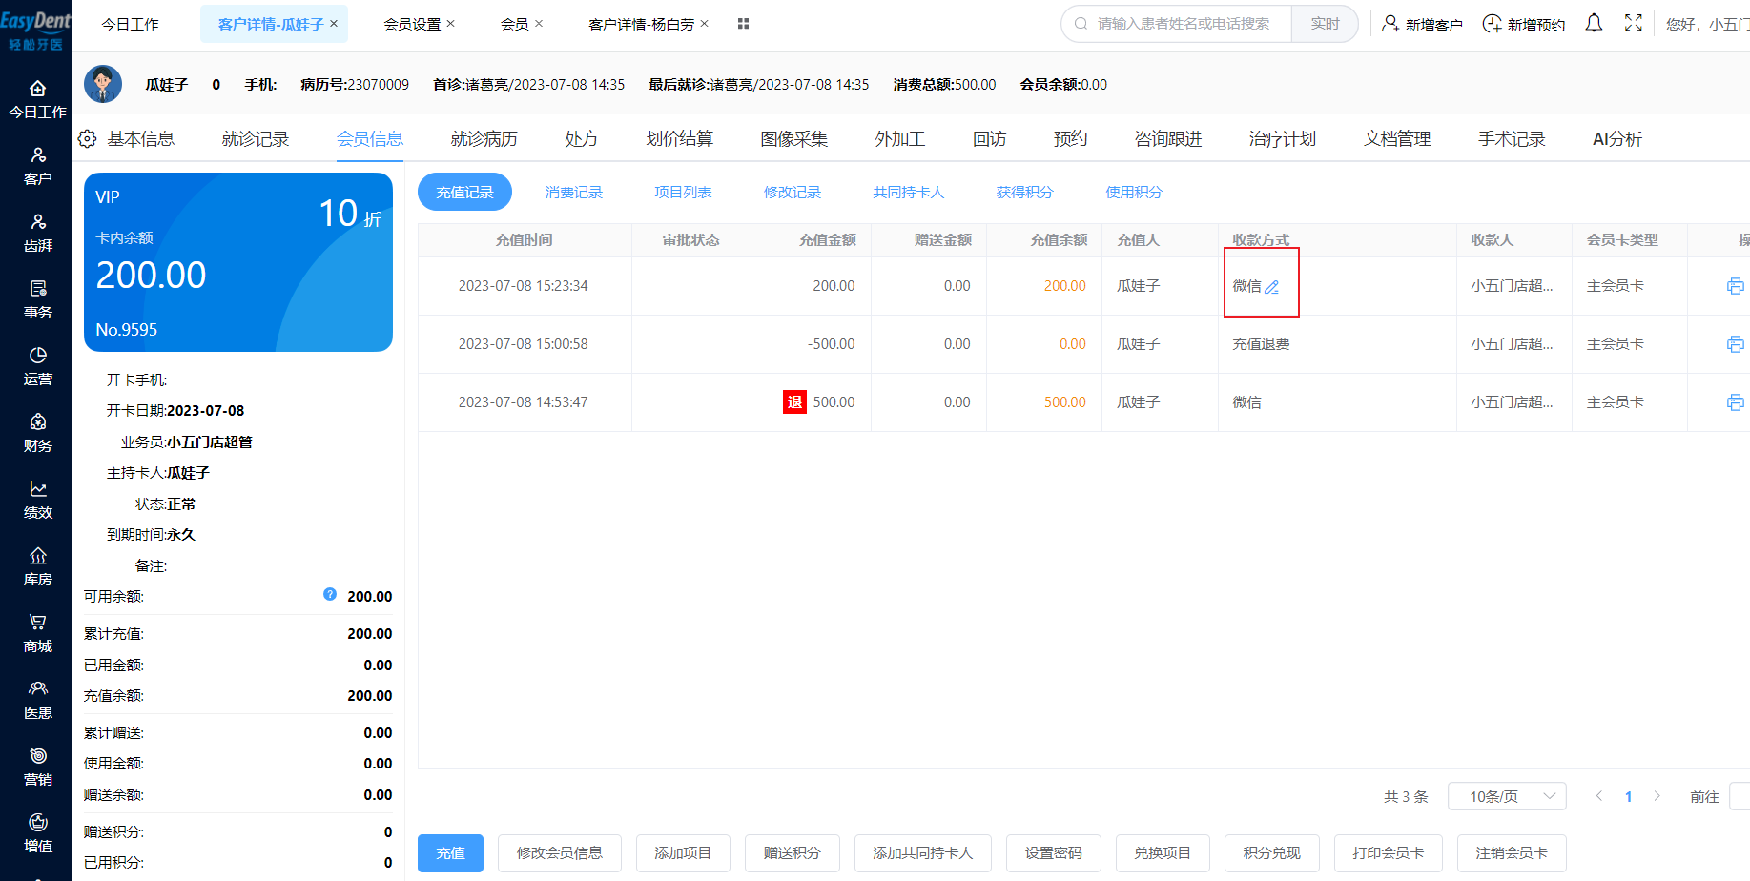Select page number 1
The image size is (1750, 881).
click(1628, 797)
